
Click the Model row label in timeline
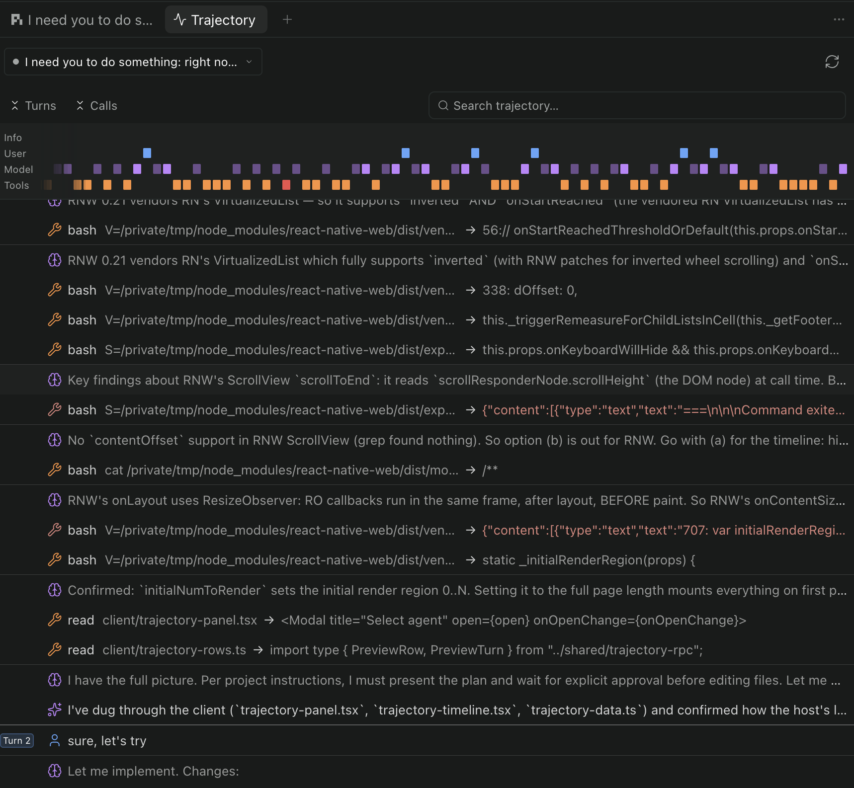pos(18,169)
